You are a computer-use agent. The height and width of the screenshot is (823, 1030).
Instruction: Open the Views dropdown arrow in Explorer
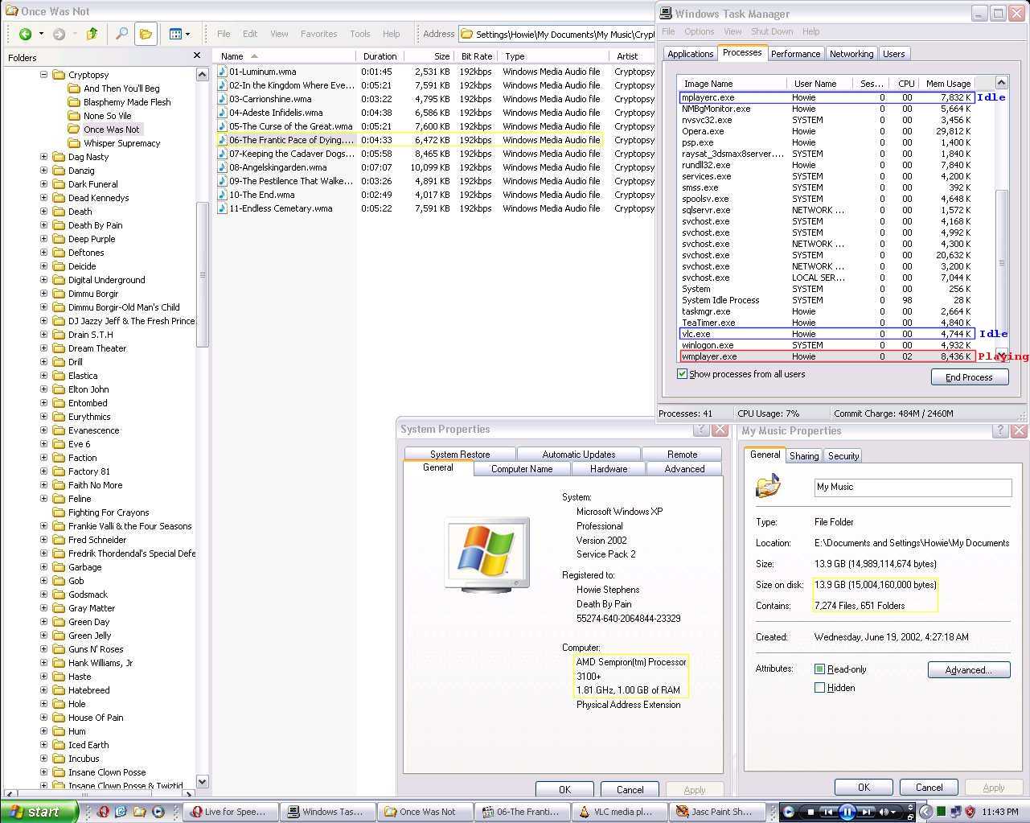click(x=187, y=34)
